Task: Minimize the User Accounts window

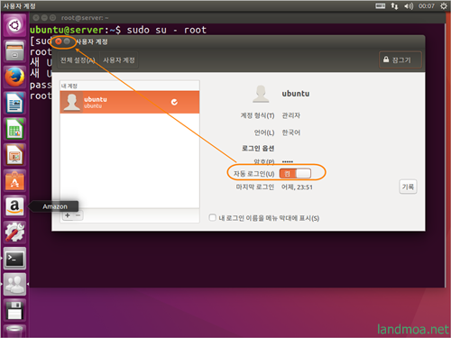Action: click(x=67, y=41)
